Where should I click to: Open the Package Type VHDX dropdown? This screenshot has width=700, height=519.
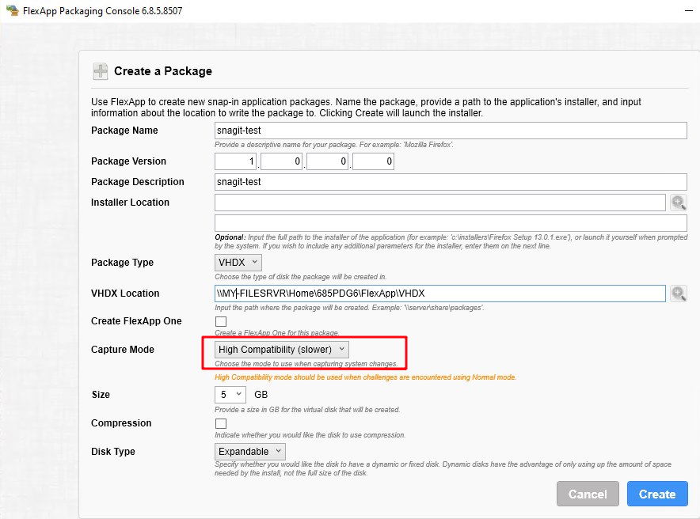(x=238, y=263)
